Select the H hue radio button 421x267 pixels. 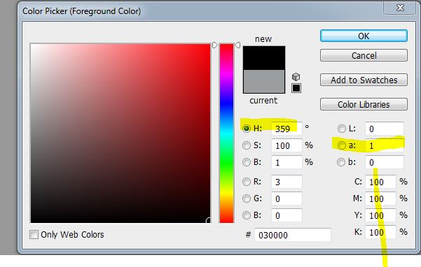pos(246,129)
